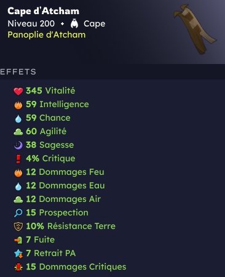Click the Dommages Critiques burst icon

point(18,267)
